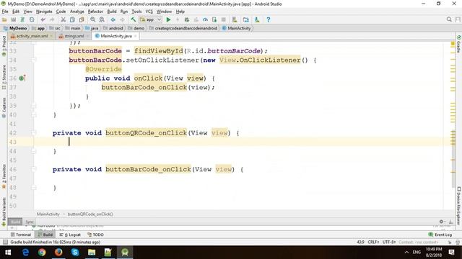The width and height of the screenshot is (462, 259).
Task: Toggle fold marker at line 40
Action: 34,114
